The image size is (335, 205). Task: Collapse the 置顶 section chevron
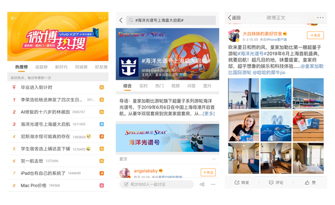[214, 159]
